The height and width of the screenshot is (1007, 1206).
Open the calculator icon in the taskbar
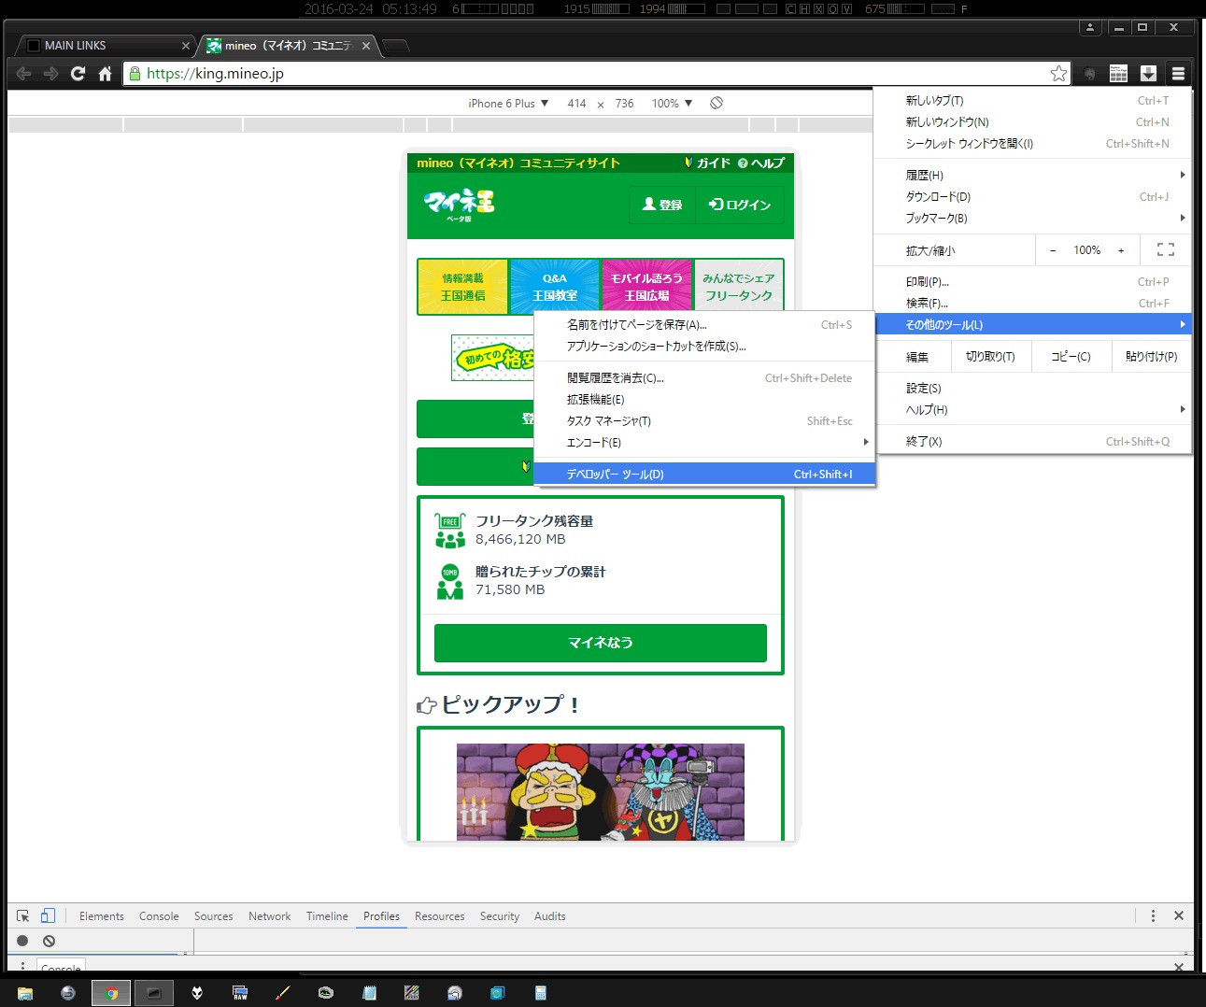541,993
